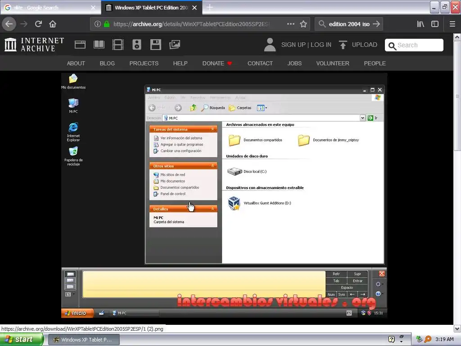Open the DONATE navigation item
The width and height of the screenshot is (461, 346).
pyautogui.click(x=217, y=63)
